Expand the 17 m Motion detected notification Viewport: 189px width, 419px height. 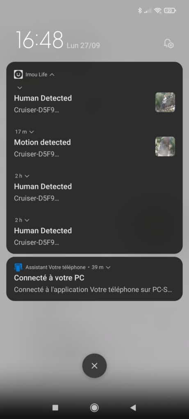coord(32,132)
